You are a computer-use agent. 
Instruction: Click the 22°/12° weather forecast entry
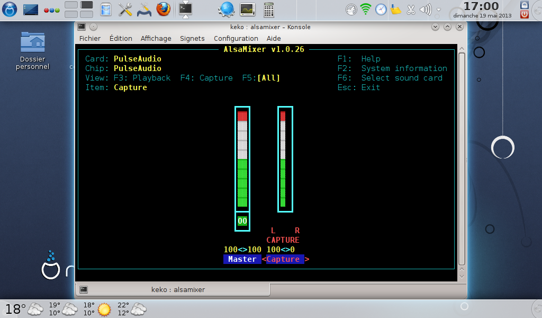[x=132, y=309]
